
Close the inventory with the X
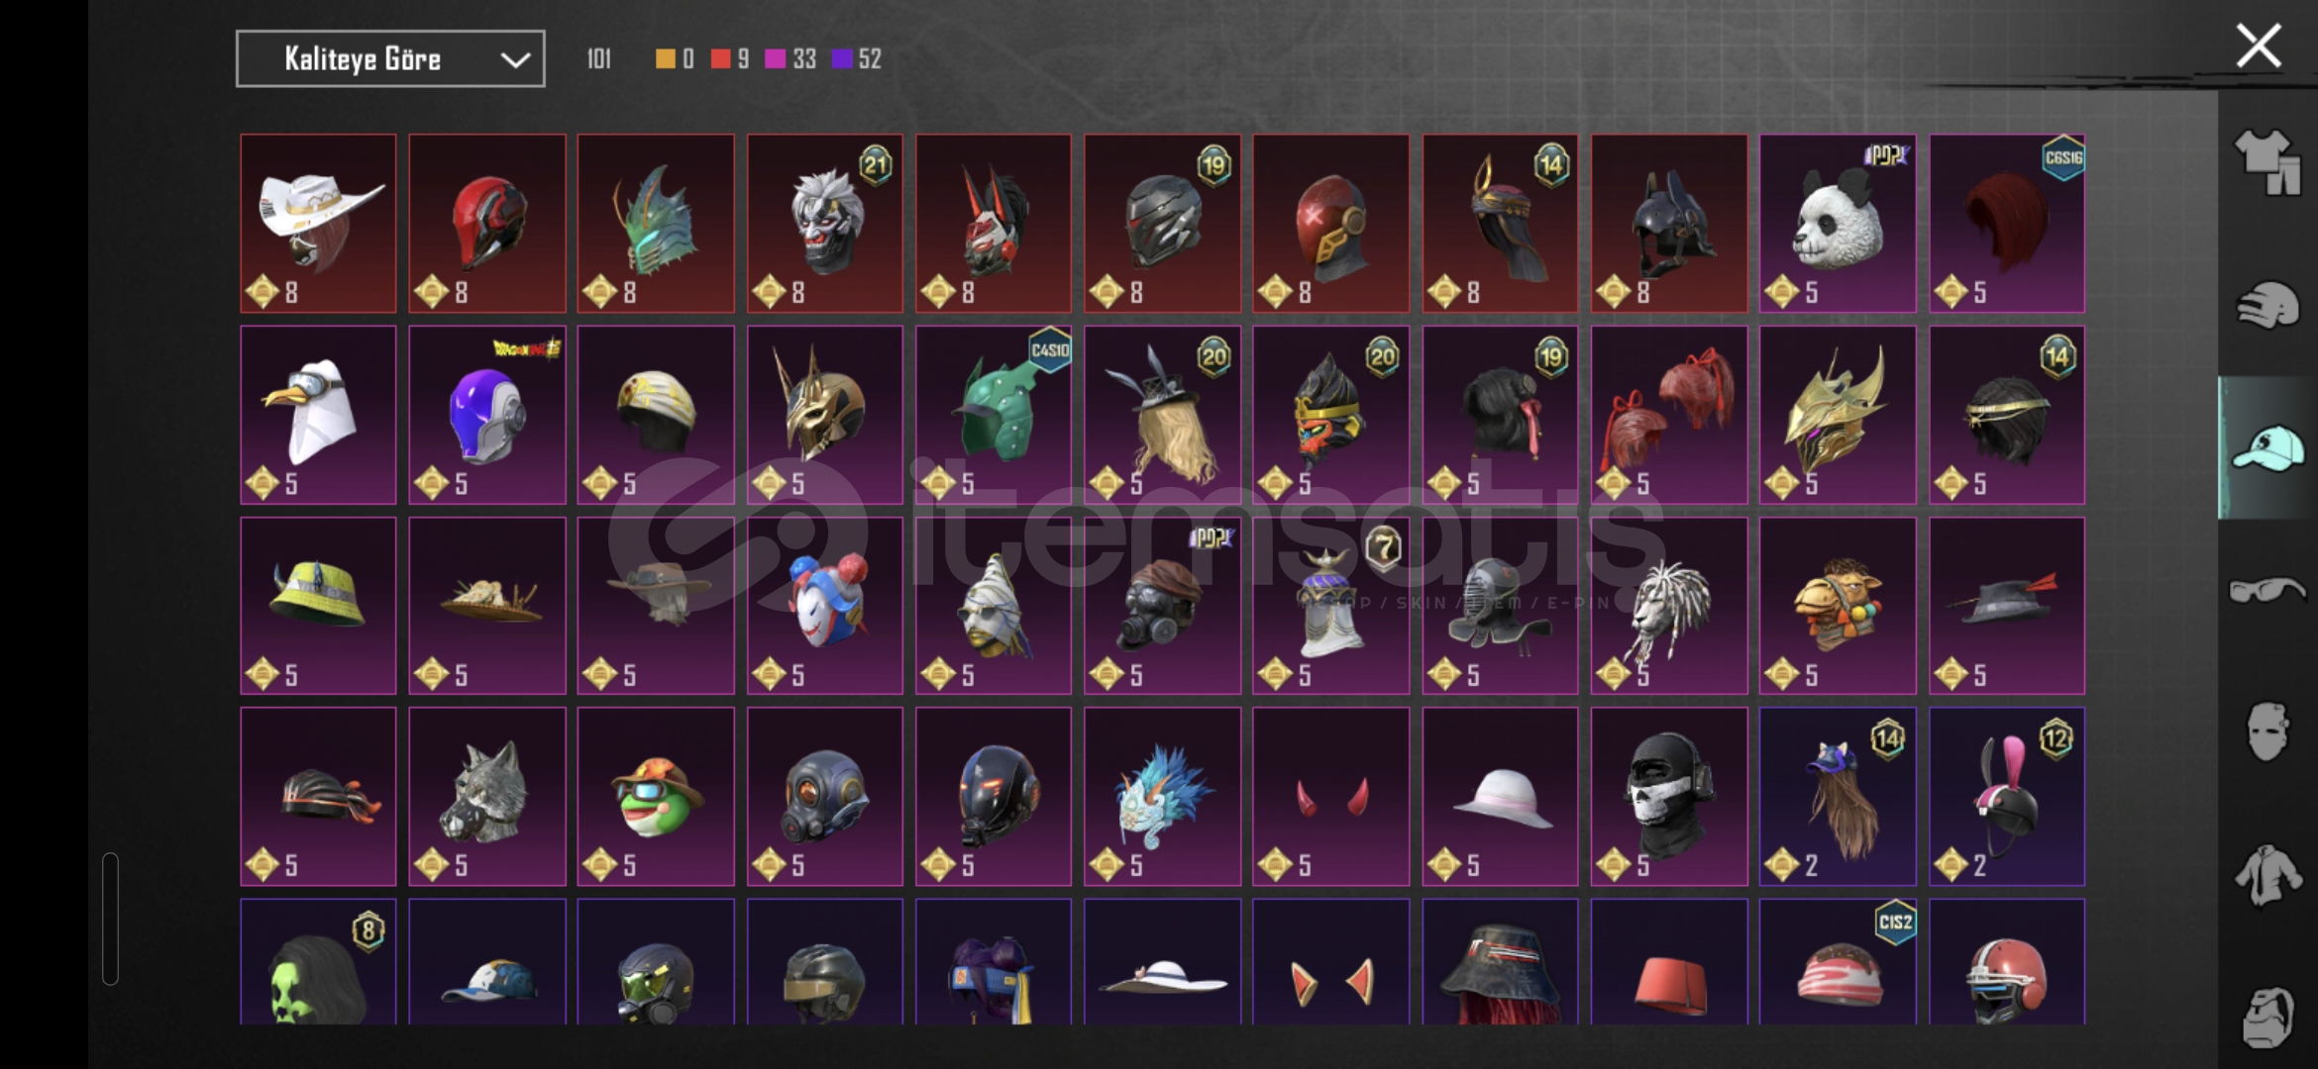point(2258,46)
